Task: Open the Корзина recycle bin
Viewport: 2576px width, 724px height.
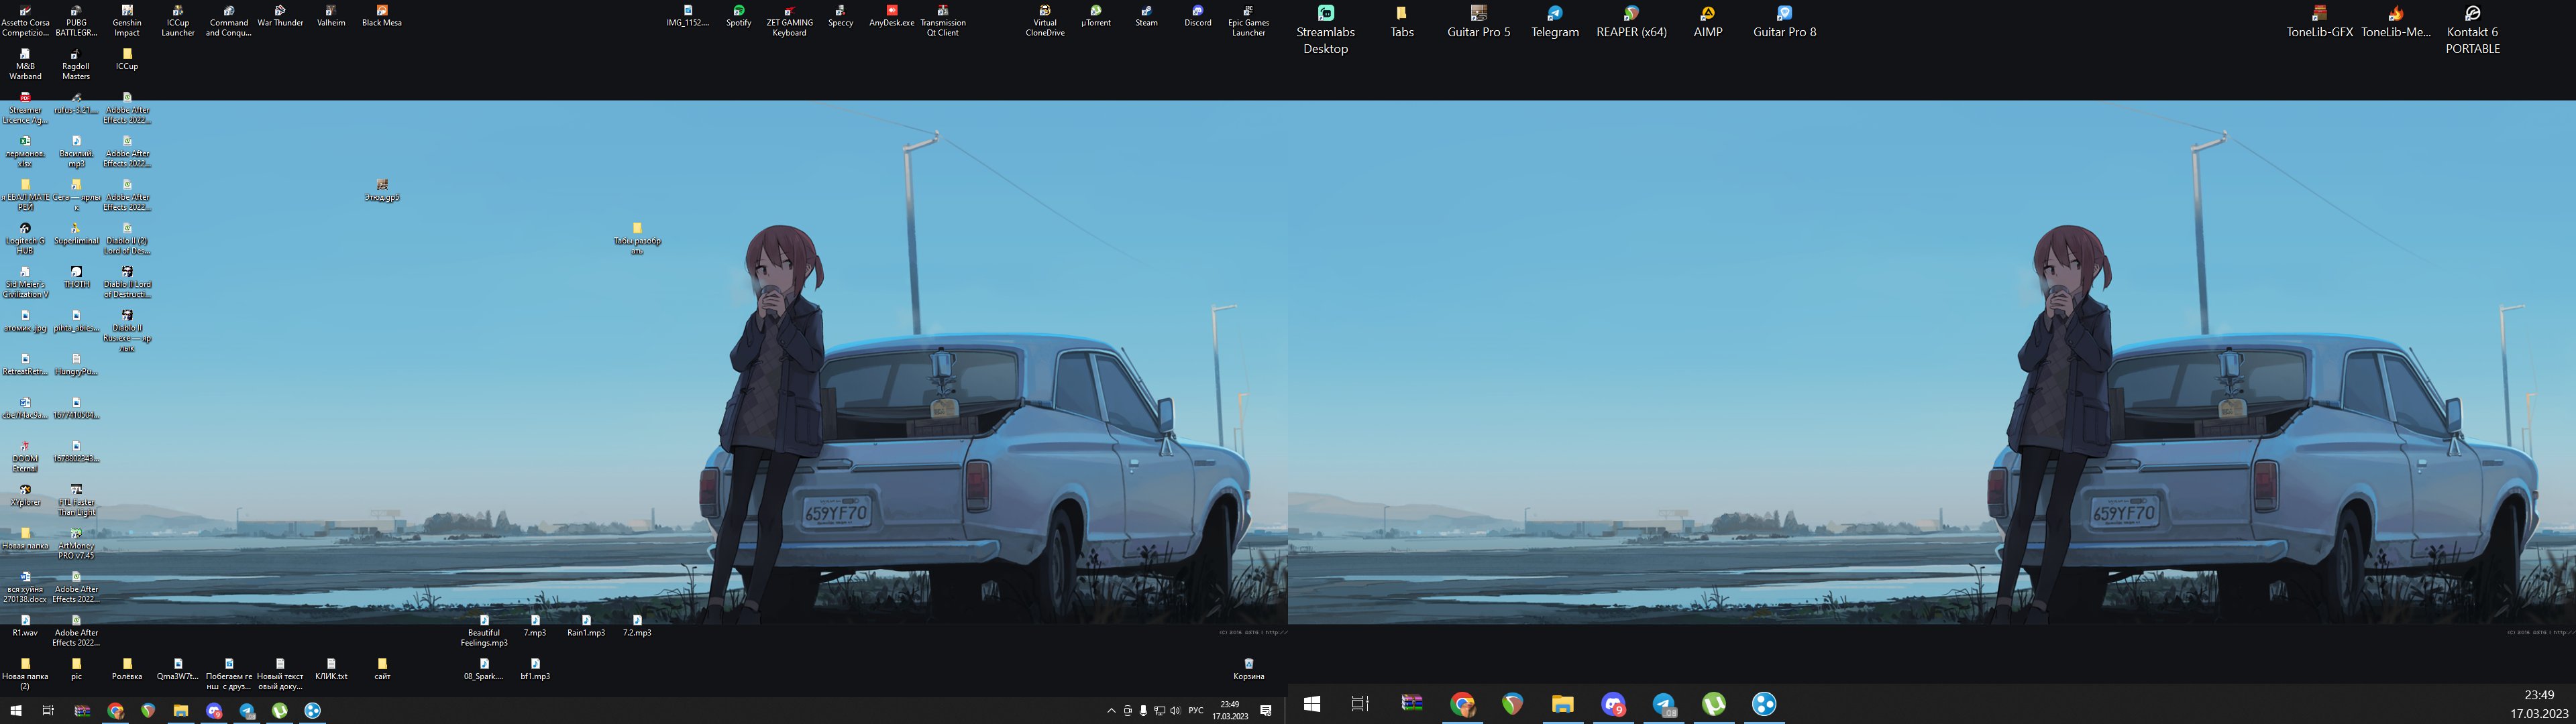Action: 1248,670
